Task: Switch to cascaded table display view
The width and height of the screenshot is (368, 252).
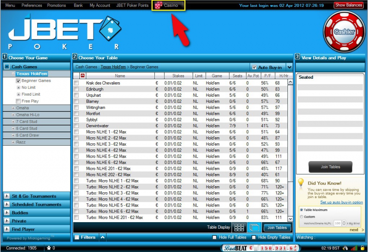Action: coord(254,228)
